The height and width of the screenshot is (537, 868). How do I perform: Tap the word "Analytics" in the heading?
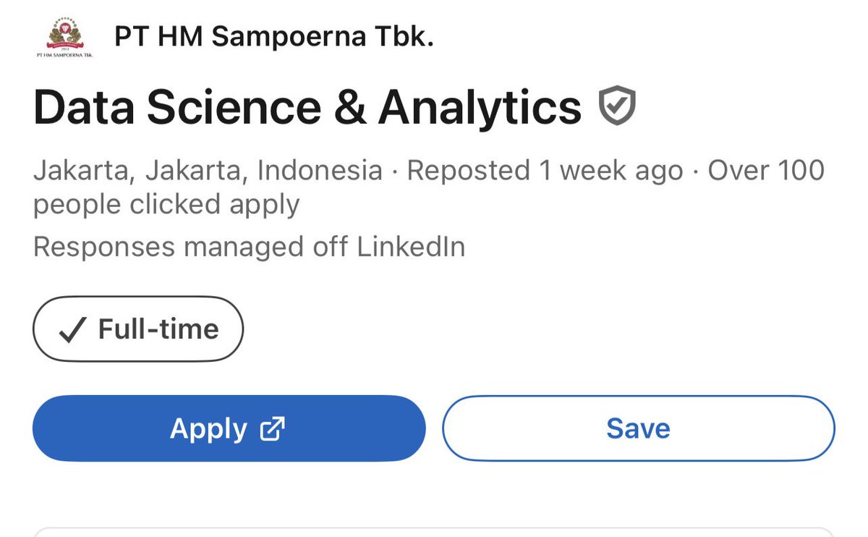click(x=480, y=107)
